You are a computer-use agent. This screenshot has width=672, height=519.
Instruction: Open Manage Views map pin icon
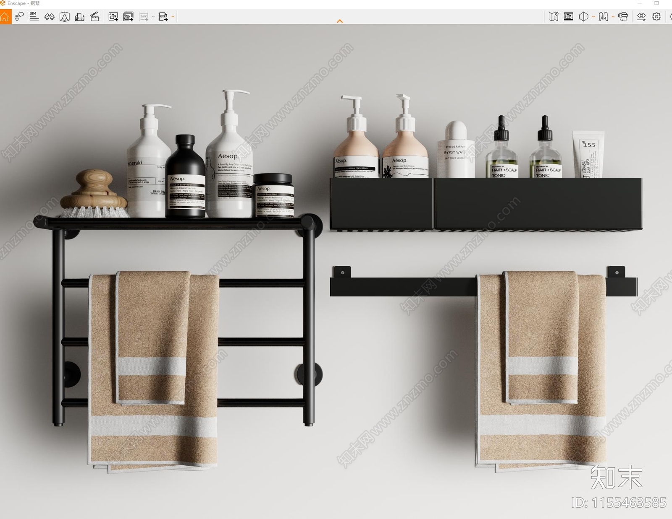coord(19,17)
